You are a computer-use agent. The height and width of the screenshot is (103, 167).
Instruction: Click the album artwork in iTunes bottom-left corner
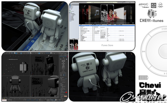[74, 45]
